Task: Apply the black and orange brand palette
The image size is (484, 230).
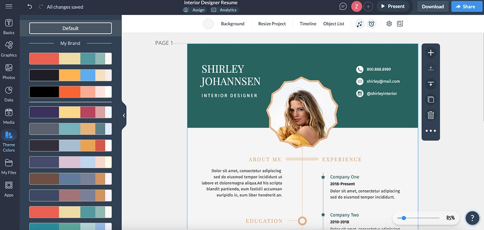Action: coord(70,92)
